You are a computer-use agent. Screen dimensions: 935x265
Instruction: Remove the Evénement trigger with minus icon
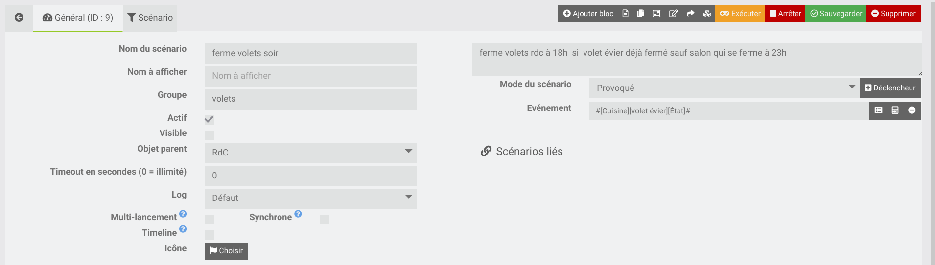click(x=912, y=110)
